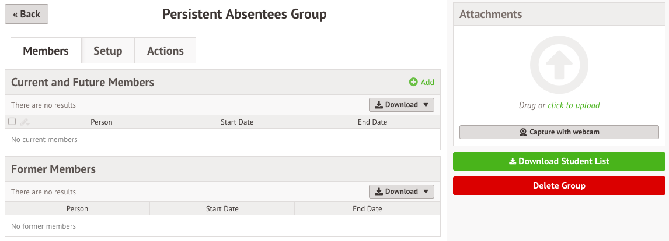
Task: Expand the Current Members Download dropdown arrow
Action: (426, 105)
